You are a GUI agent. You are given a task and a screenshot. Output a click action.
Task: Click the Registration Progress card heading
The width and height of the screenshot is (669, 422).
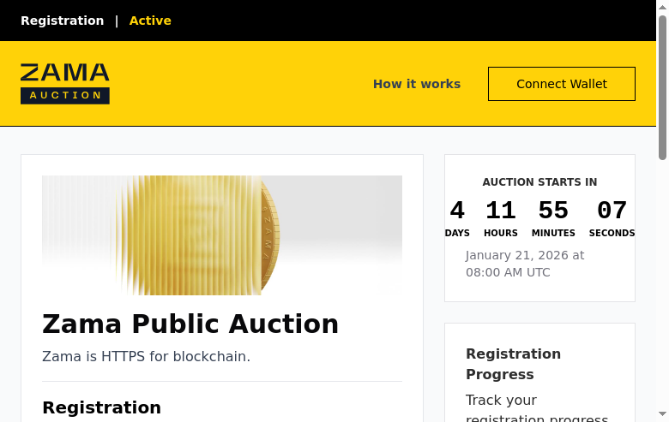513,364
